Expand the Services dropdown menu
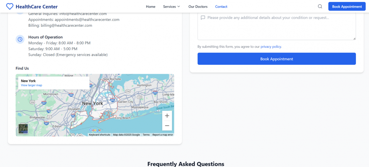This screenshot has height=167, width=369. click(169, 7)
